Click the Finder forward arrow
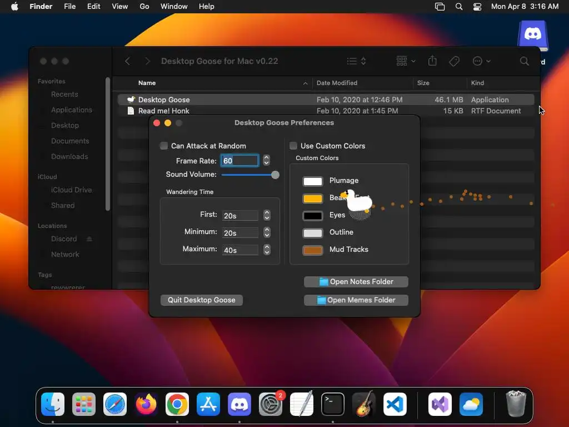569x427 pixels. point(147,61)
